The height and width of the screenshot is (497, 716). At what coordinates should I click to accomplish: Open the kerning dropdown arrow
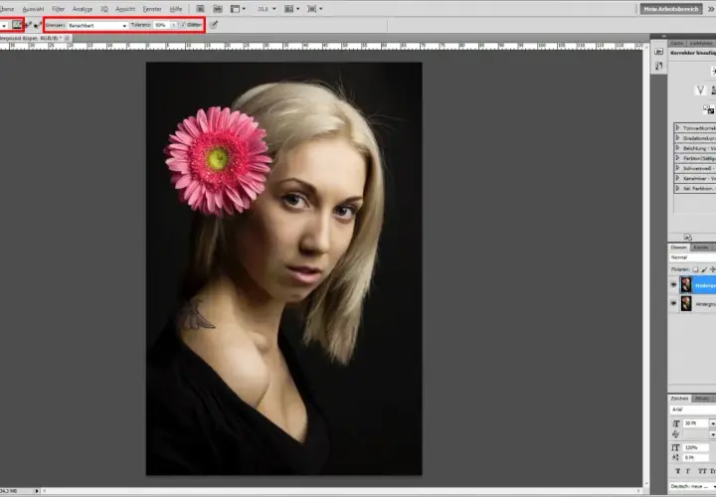tap(712, 434)
